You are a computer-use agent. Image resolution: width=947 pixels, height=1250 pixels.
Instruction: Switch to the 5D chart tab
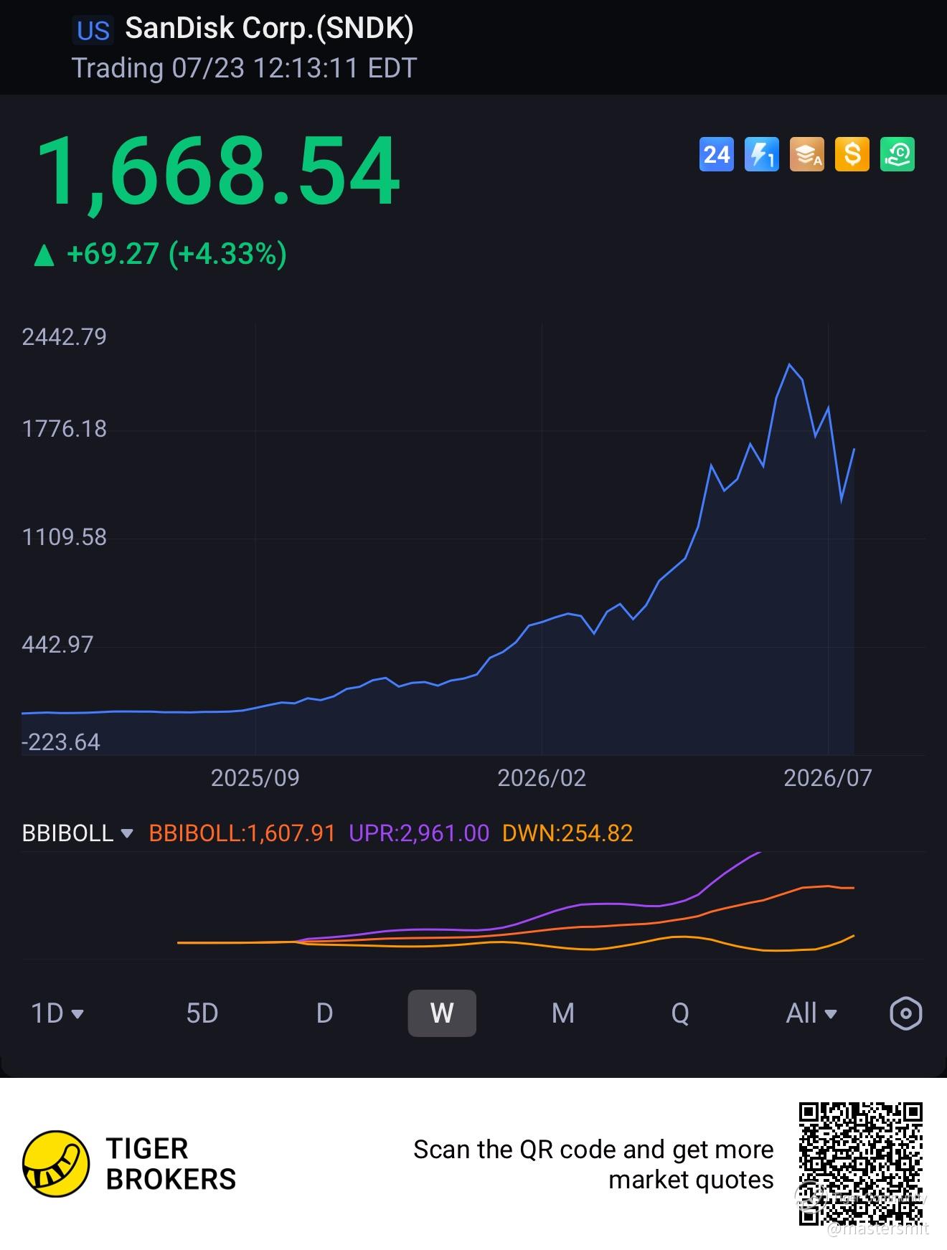click(x=202, y=1013)
